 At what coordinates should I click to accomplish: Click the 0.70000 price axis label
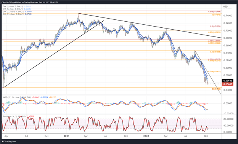pyautogui.click(x=228, y=30)
